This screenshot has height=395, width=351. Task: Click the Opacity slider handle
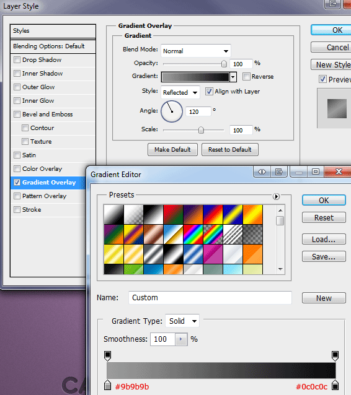(x=224, y=64)
